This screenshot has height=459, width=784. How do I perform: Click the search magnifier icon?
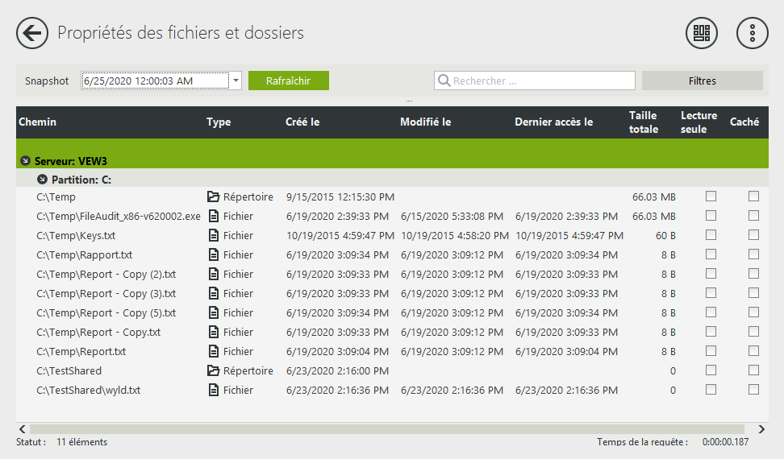(x=444, y=81)
